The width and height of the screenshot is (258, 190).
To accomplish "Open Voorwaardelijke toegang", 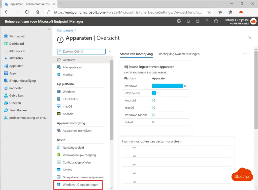I will [79, 155].
